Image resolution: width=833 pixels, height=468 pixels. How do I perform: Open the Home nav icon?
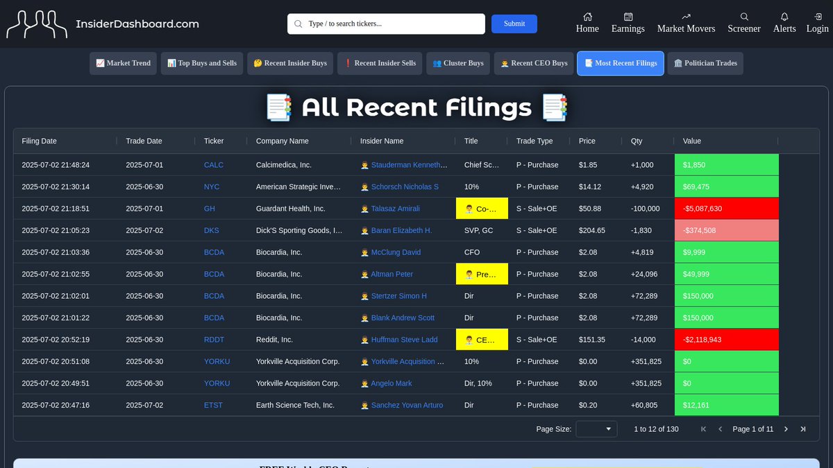tap(587, 17)
